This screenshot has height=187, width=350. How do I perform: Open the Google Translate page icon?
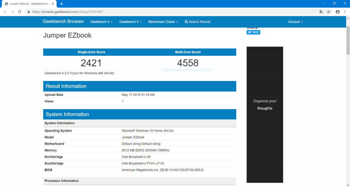(321, 12)
